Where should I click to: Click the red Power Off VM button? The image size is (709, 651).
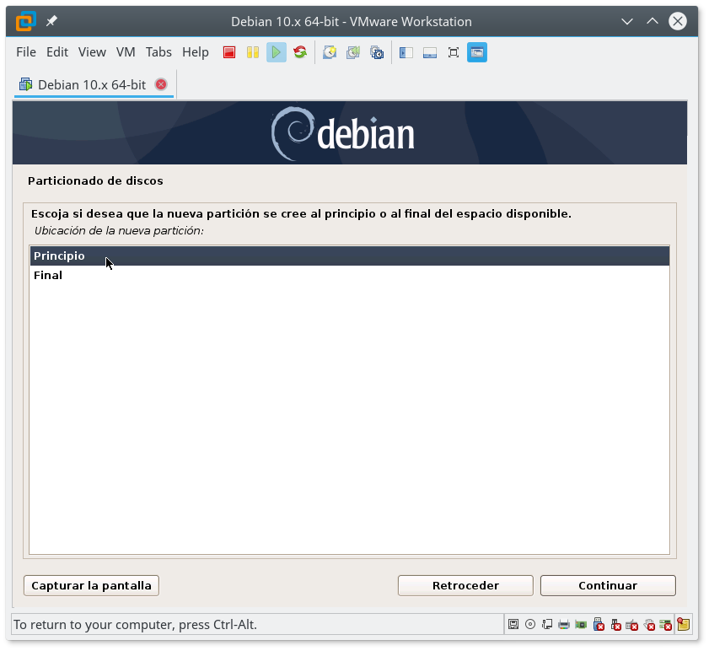coord(229,52)
